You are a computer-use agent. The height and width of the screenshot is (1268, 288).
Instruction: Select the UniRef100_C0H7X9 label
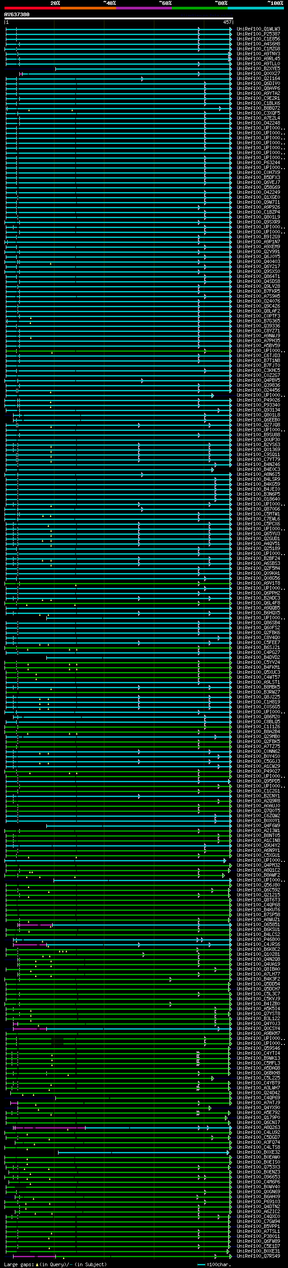pyautogui.click(x=258, y=172)
